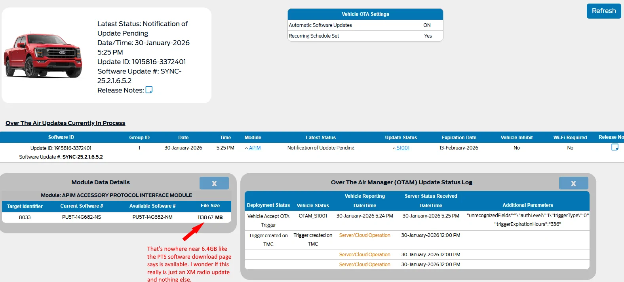Click the 30-January-2026 5:24 PM vehicle reporting time
The height and width of the screenshot is (282, 624).
click(365, 216)
